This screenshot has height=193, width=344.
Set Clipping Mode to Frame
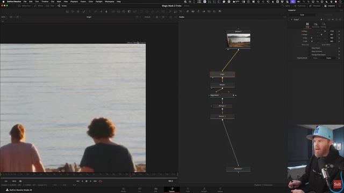[328, 58]
